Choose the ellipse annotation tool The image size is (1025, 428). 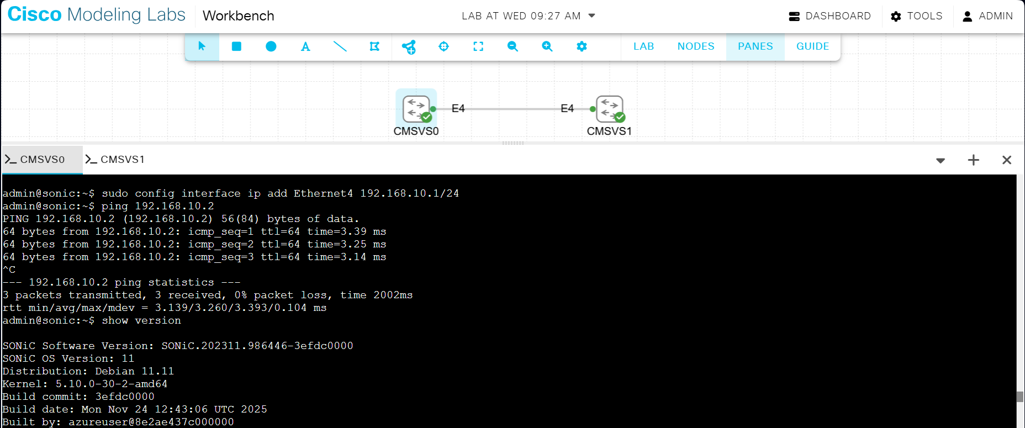[x=271, y=46]
